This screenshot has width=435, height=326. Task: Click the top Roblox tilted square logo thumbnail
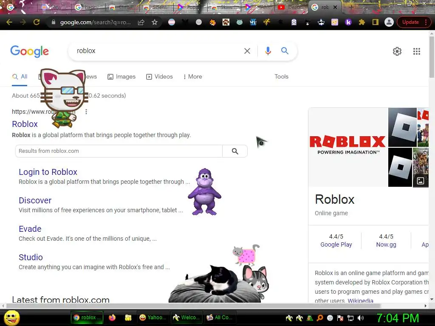tap(402, 127)
